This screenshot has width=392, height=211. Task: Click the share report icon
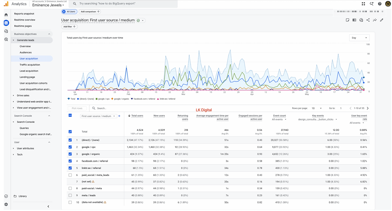(368, 20)
